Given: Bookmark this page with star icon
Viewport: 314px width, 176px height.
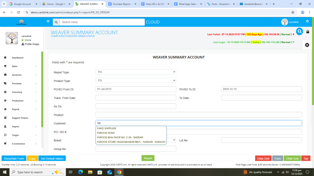Looking at the screenshot, I should click(x=293, y=12).
